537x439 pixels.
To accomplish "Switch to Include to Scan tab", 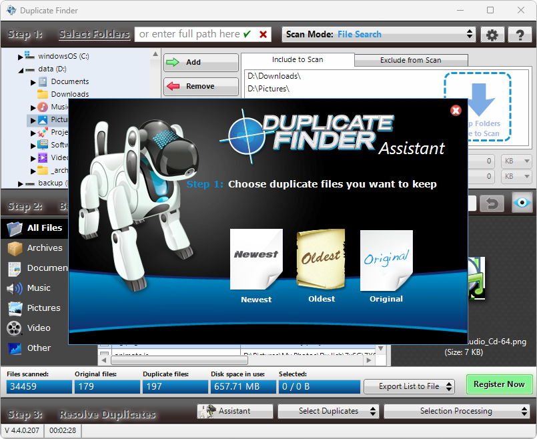I will (298, 59).
